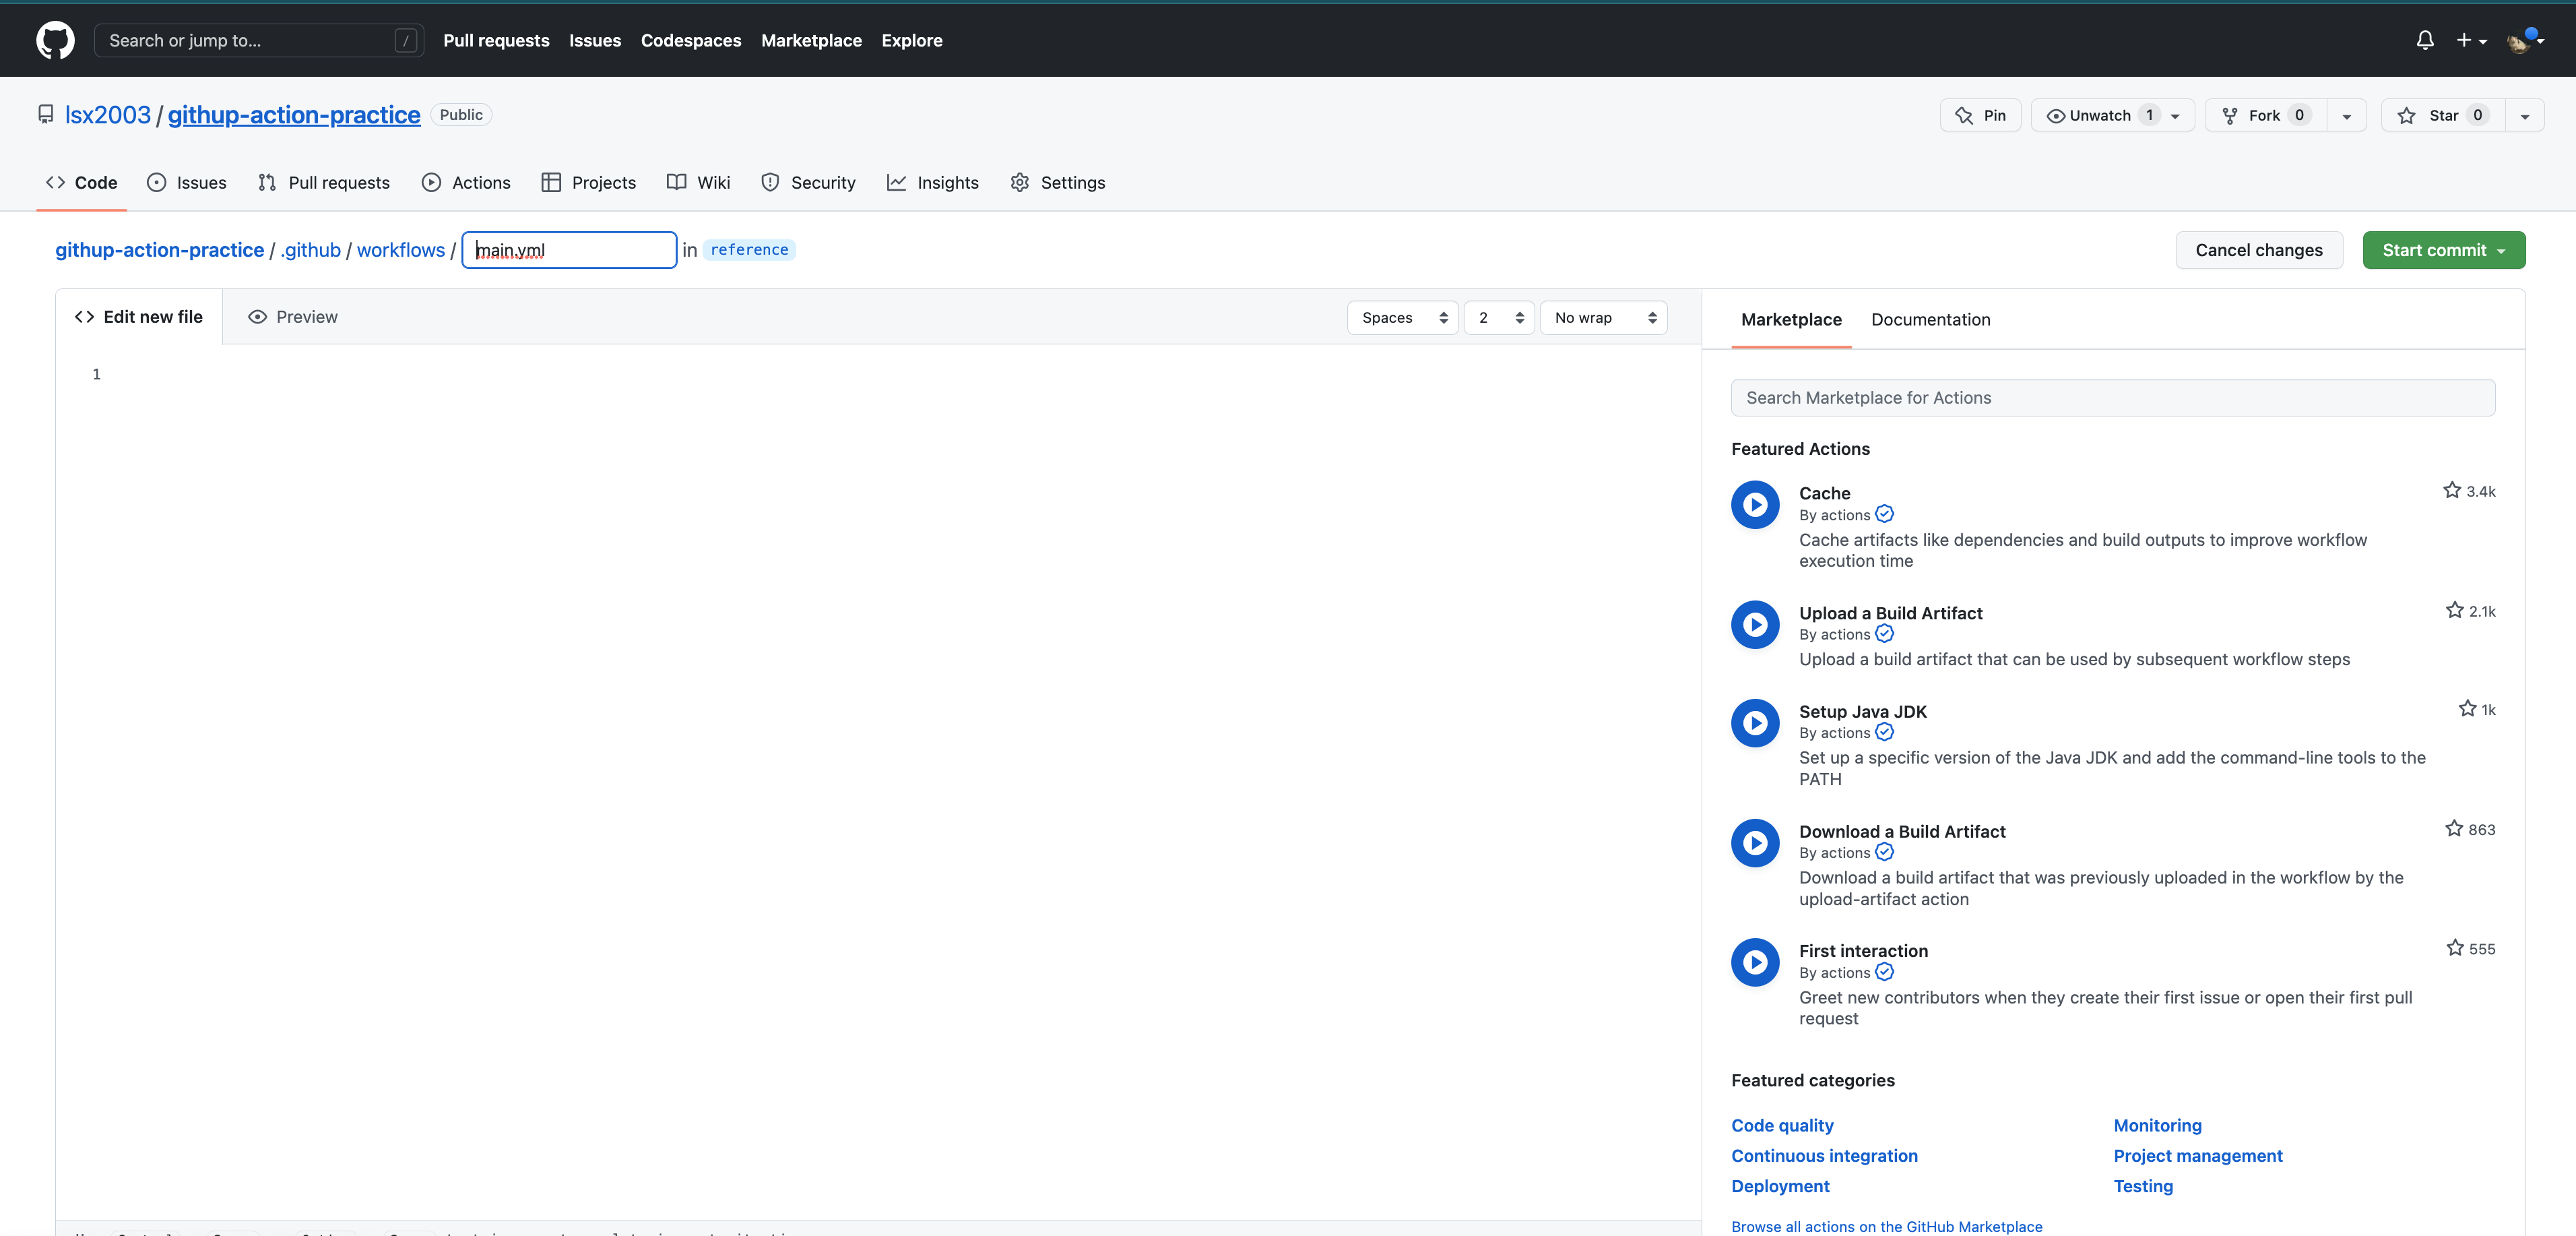Viewport: 2576px width, 1236px height.
Task: Expand the Fork dropdown arrow
Action: pos(2346,115)
